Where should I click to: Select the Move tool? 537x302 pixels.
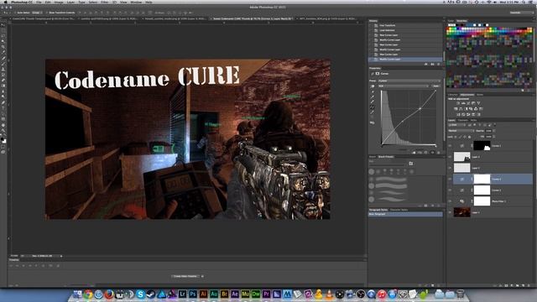(x=3, y=25)
